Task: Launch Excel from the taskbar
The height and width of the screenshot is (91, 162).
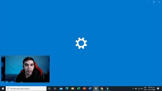Action: (78, 88)
